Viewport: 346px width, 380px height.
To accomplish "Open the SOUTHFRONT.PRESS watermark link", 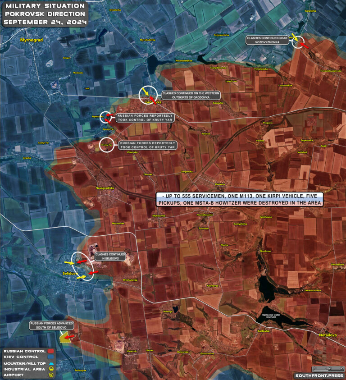I will 319,375.
